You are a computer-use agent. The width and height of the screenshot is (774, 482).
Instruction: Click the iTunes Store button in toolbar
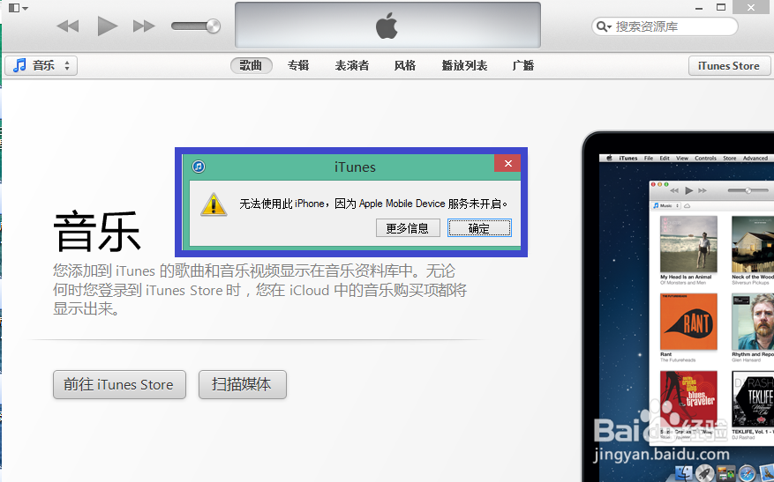[x=729, y=65]
